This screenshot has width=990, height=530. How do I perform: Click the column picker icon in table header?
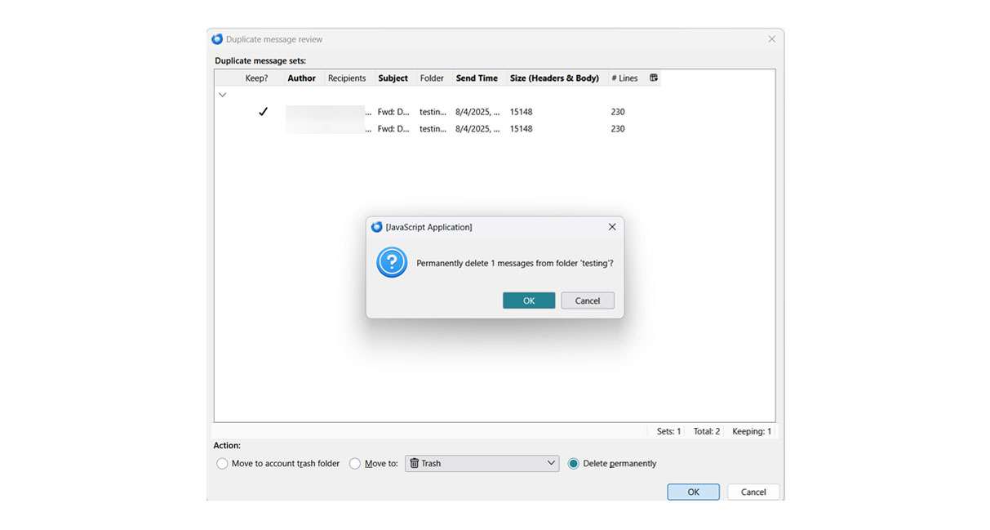654,78
